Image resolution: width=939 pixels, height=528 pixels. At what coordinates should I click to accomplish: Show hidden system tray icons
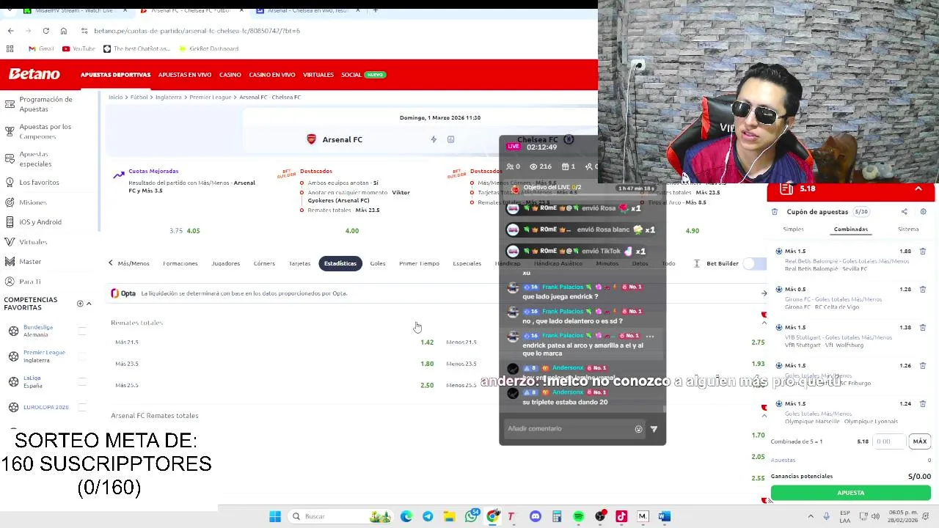[811, 516]
